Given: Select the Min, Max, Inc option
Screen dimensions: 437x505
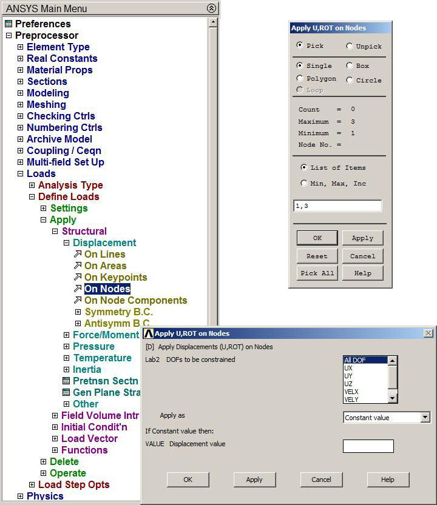Looking at the screenshot, I should (304, 183).
